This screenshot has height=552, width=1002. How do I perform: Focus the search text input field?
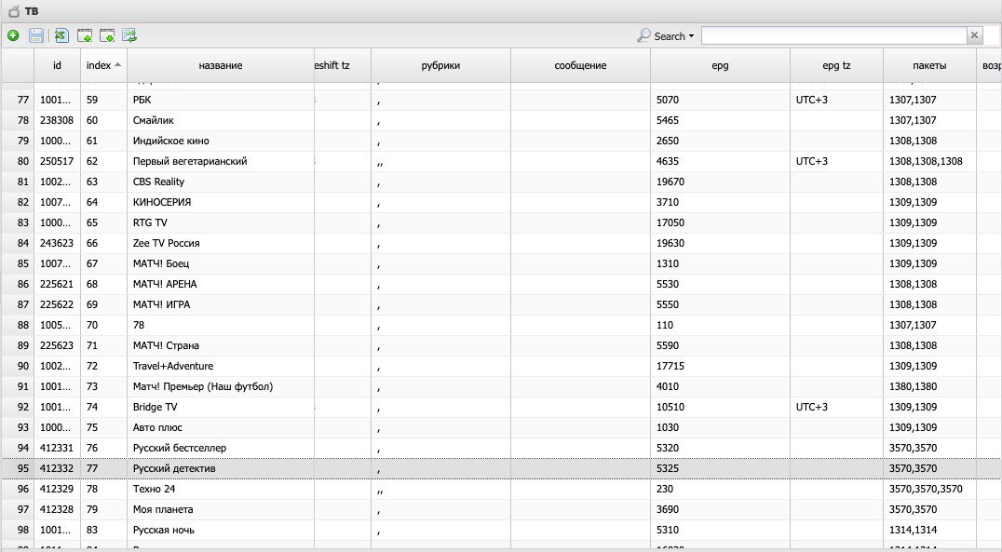tap(834, 35)
